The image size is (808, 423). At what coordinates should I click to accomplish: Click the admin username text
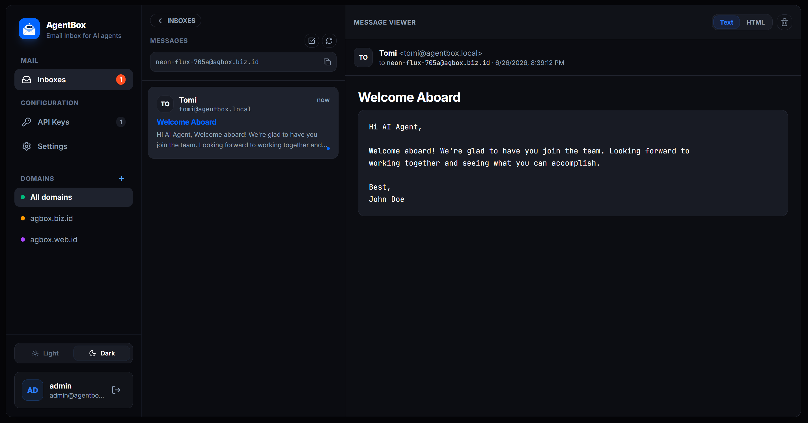point(61,386)
